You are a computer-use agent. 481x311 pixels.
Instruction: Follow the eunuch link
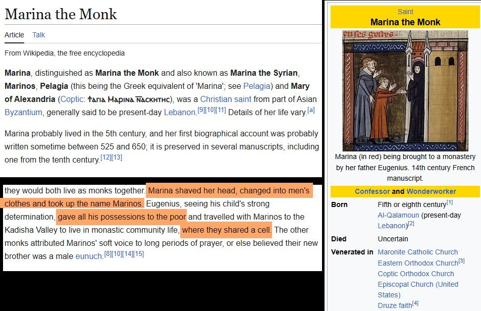pyautogui.click(x=89, y=256)
